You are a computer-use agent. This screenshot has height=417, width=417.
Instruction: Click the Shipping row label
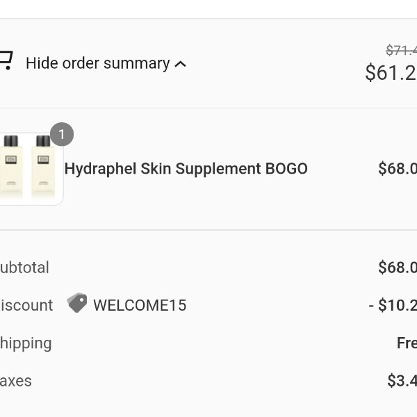click(26, 343)
